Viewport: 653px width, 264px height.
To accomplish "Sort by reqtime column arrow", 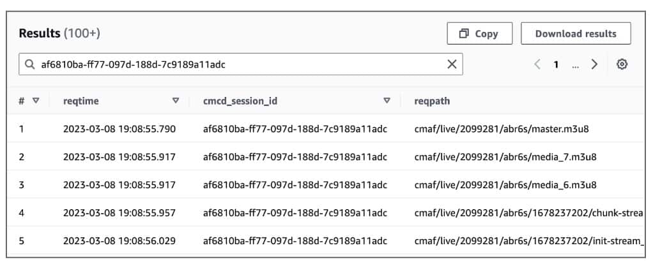I will click(176, 101).
